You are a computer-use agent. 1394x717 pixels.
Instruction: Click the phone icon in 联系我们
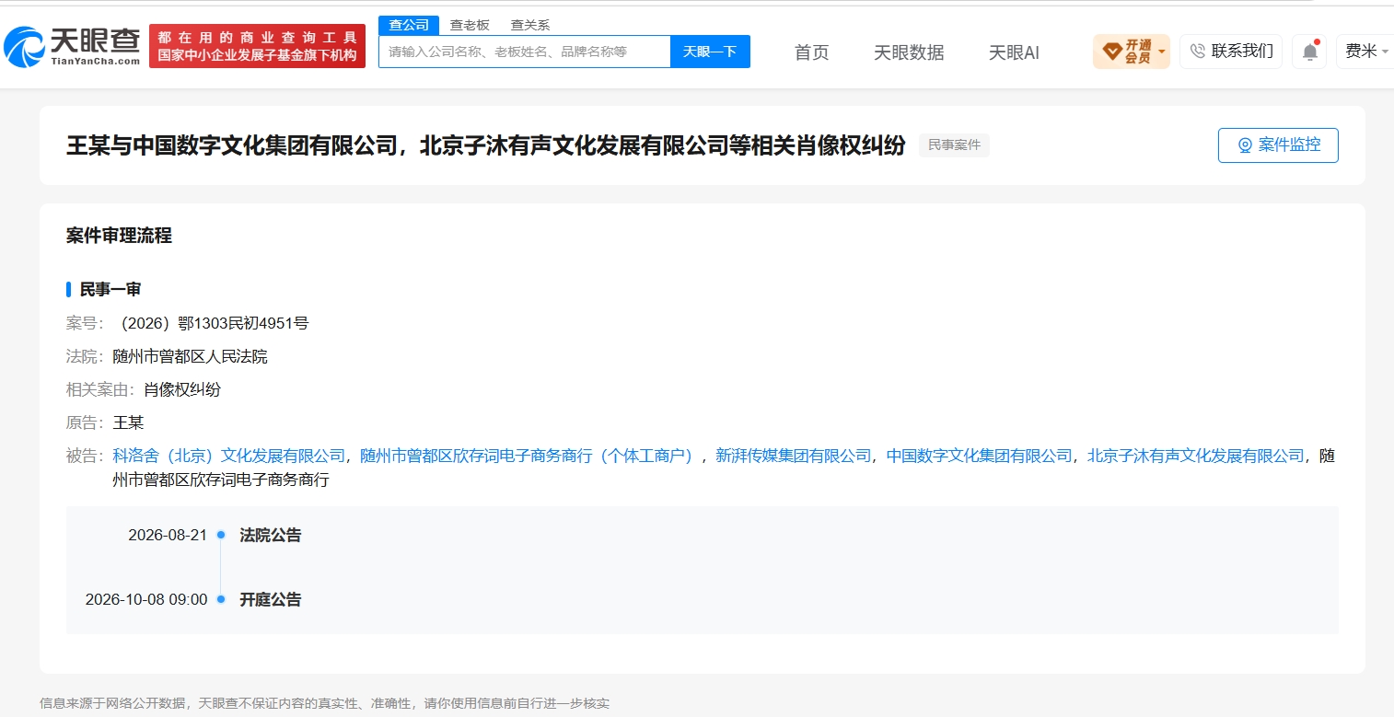(x=1198, y=51)
